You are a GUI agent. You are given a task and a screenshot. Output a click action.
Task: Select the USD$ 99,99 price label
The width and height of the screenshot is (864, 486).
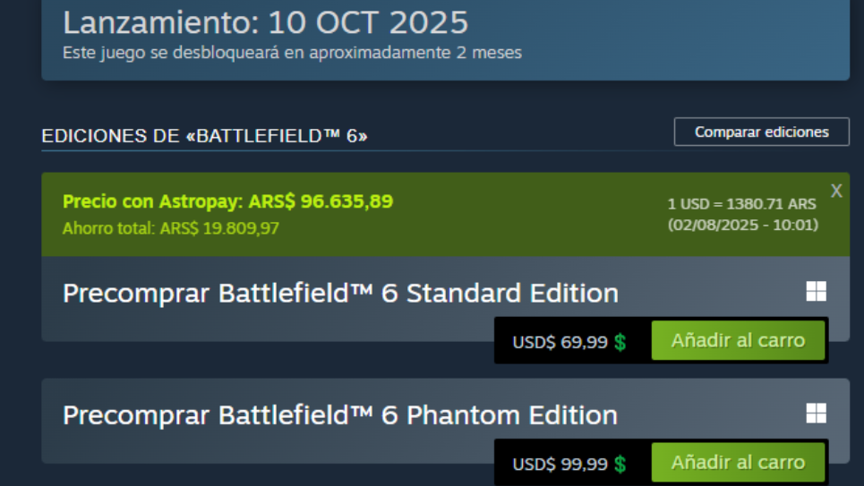tap(560, 465)
